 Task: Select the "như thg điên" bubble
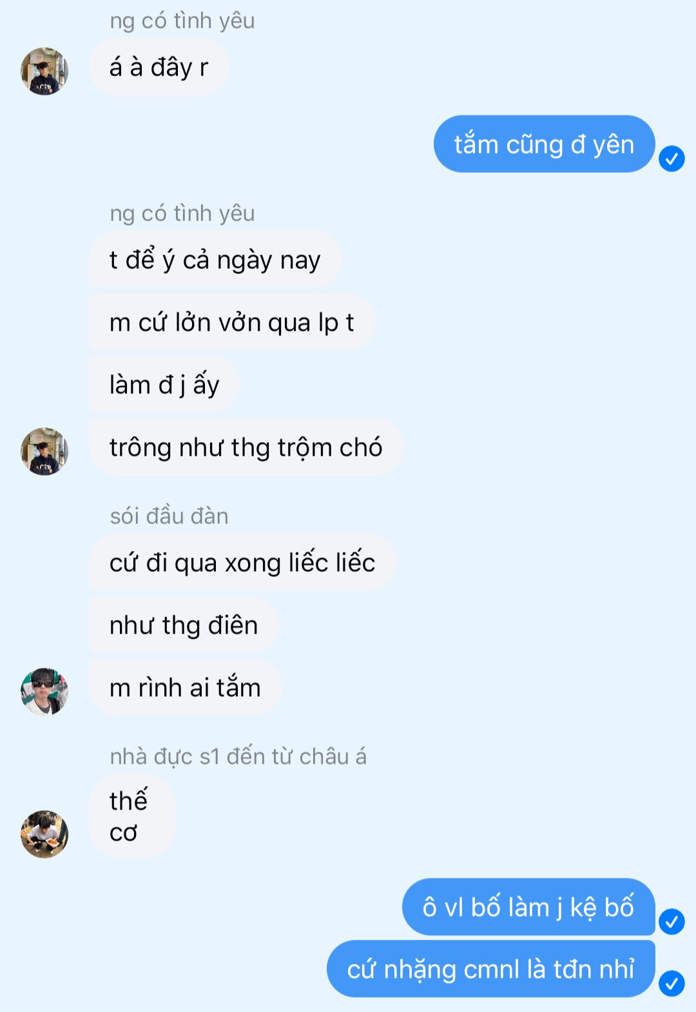(x=184, y=625)
